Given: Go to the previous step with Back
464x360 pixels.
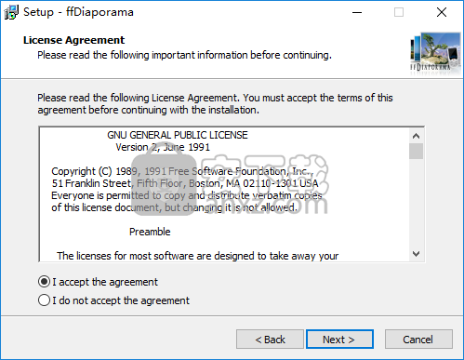Looking at the screenshot, I should pyautogui.click(x=270, y=340).
